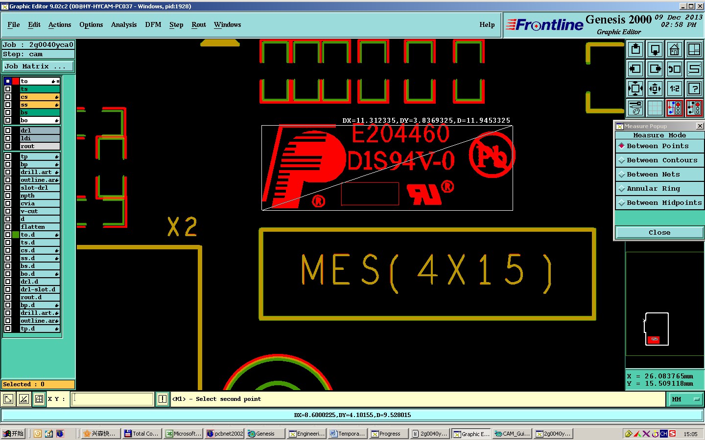Click the Windows Start button

point(13,434)
